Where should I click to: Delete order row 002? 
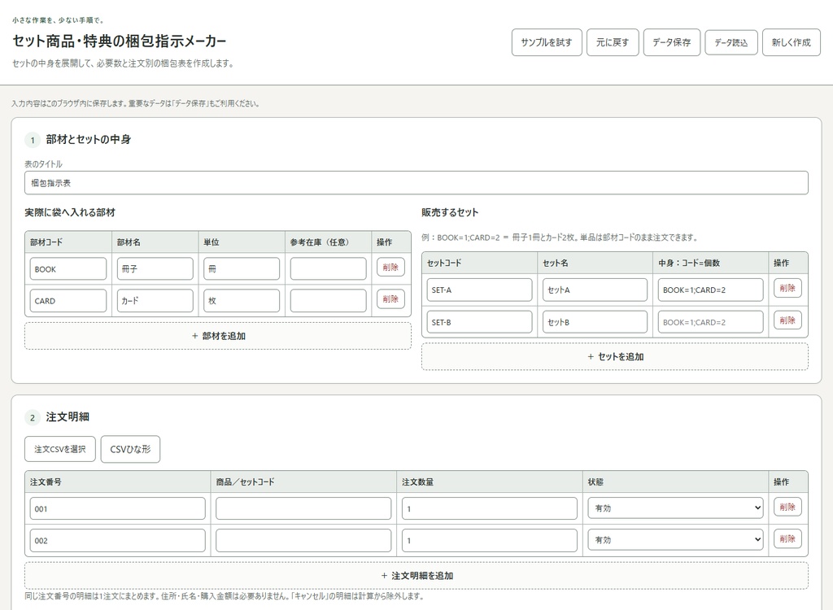[x=787, y=538]
